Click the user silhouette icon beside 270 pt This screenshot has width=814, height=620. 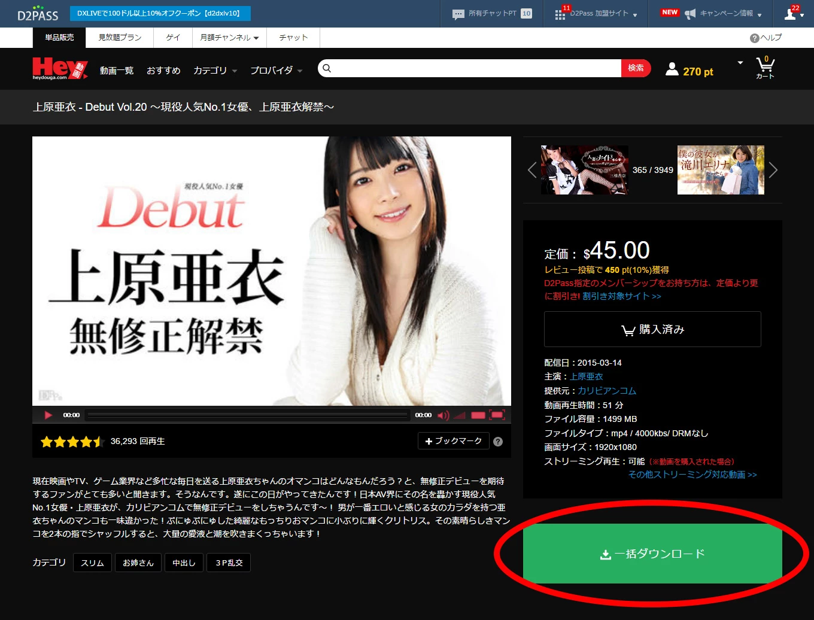tap(672, 69)
